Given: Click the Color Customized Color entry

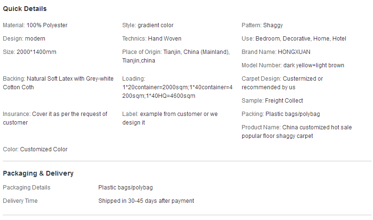Looking at the screenshot, I should (35, 149).
